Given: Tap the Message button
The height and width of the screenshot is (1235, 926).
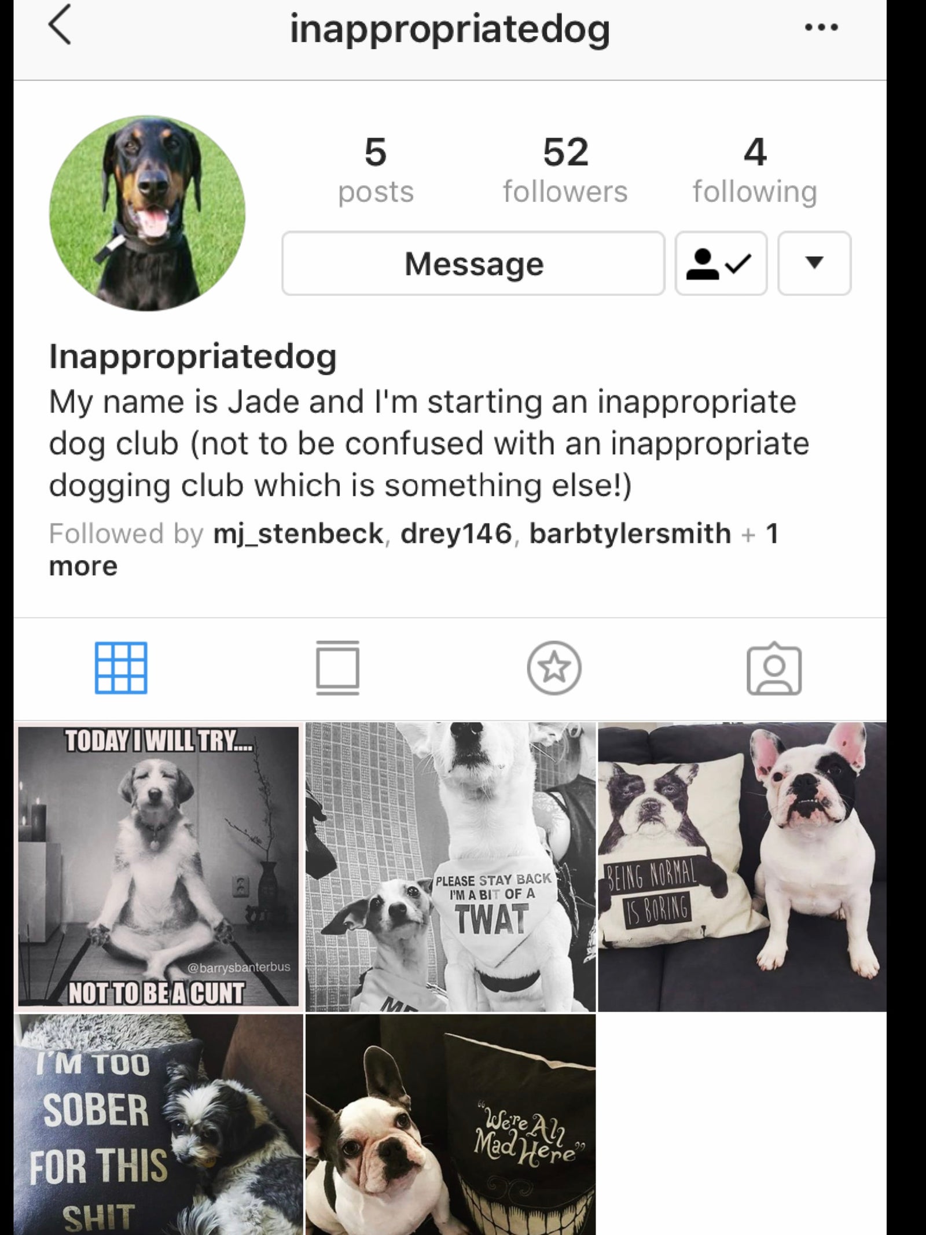Looking at the screenshot, I should coord(473,263).
